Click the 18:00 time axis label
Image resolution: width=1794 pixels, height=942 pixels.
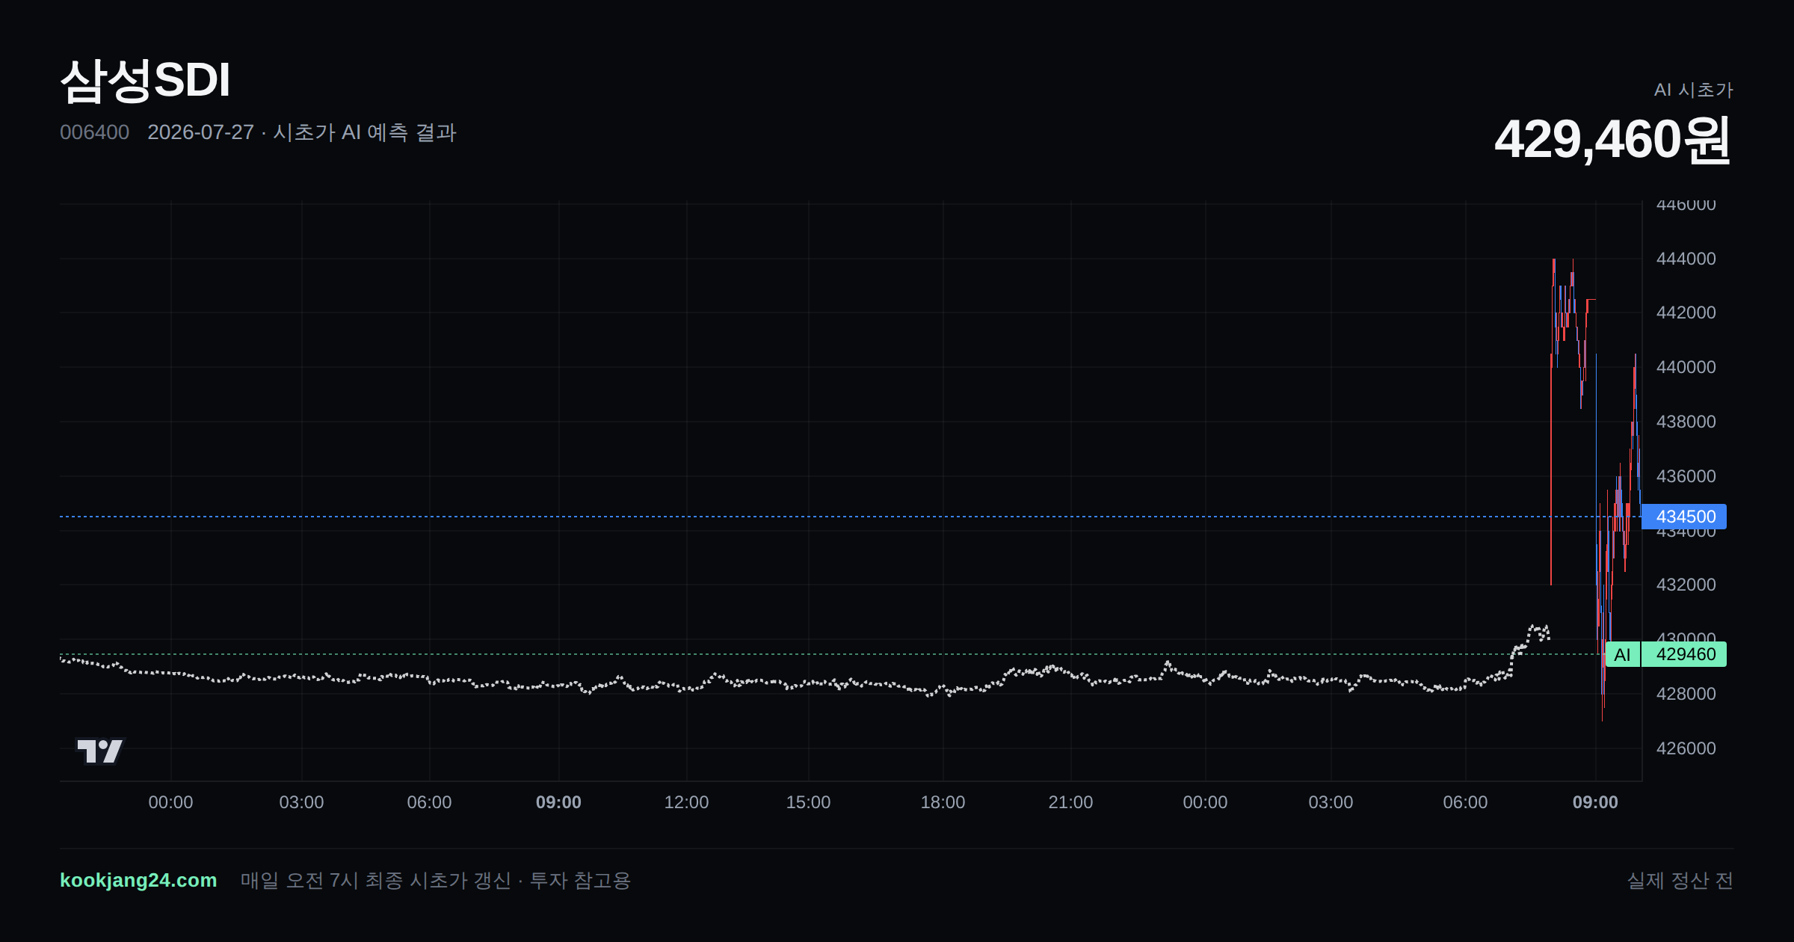point(943,802)
